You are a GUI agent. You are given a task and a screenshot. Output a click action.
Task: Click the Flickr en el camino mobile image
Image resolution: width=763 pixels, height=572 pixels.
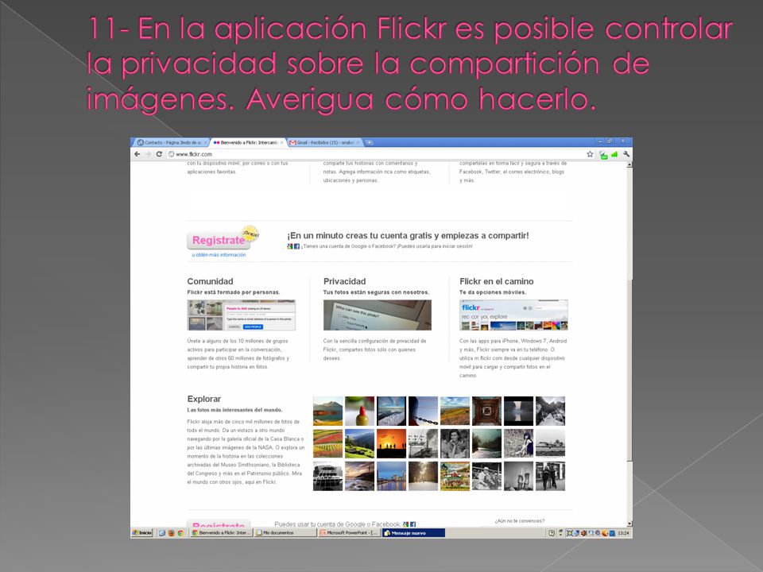513,315
